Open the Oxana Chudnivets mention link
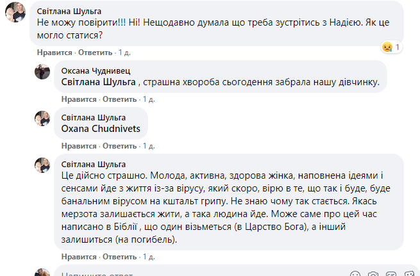 pos(101,129)
